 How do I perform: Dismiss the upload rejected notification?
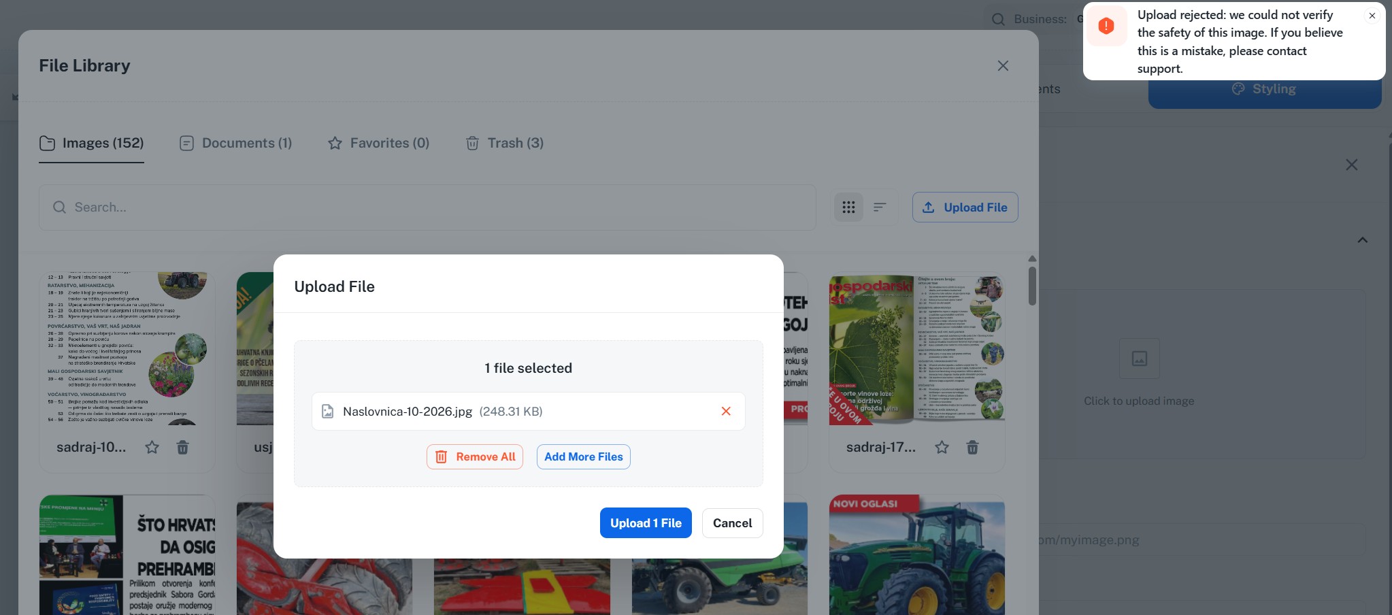click(1372, 16)
